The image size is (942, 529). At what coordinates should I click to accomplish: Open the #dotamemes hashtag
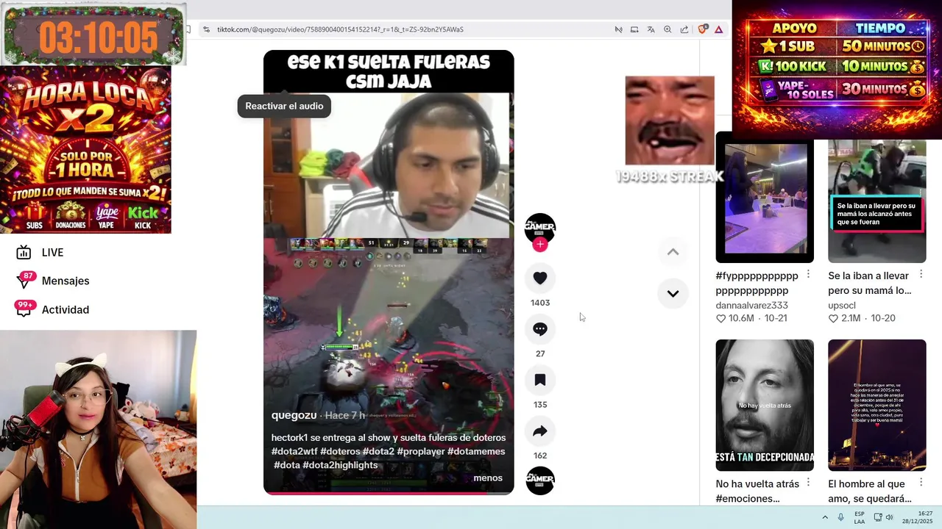[476, 451]
